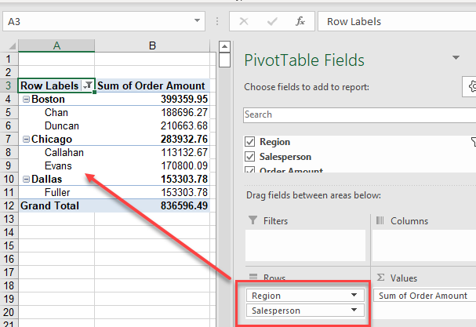This screenshot has height=327, width=476.
Task: Collapse the Chicago group
Action: click(26, 140)
